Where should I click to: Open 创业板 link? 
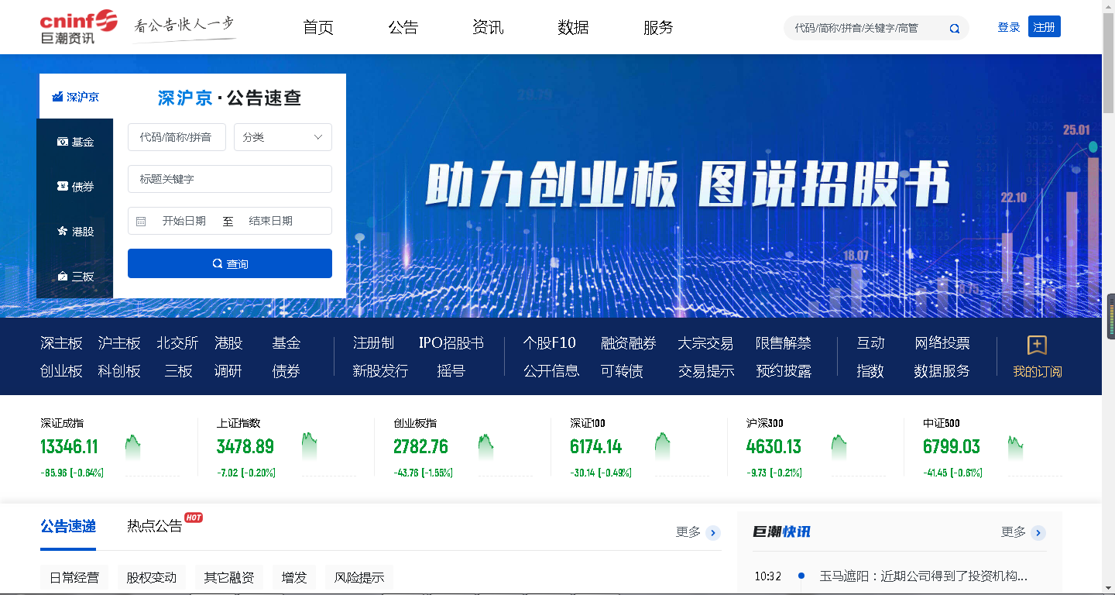(61, 371)
